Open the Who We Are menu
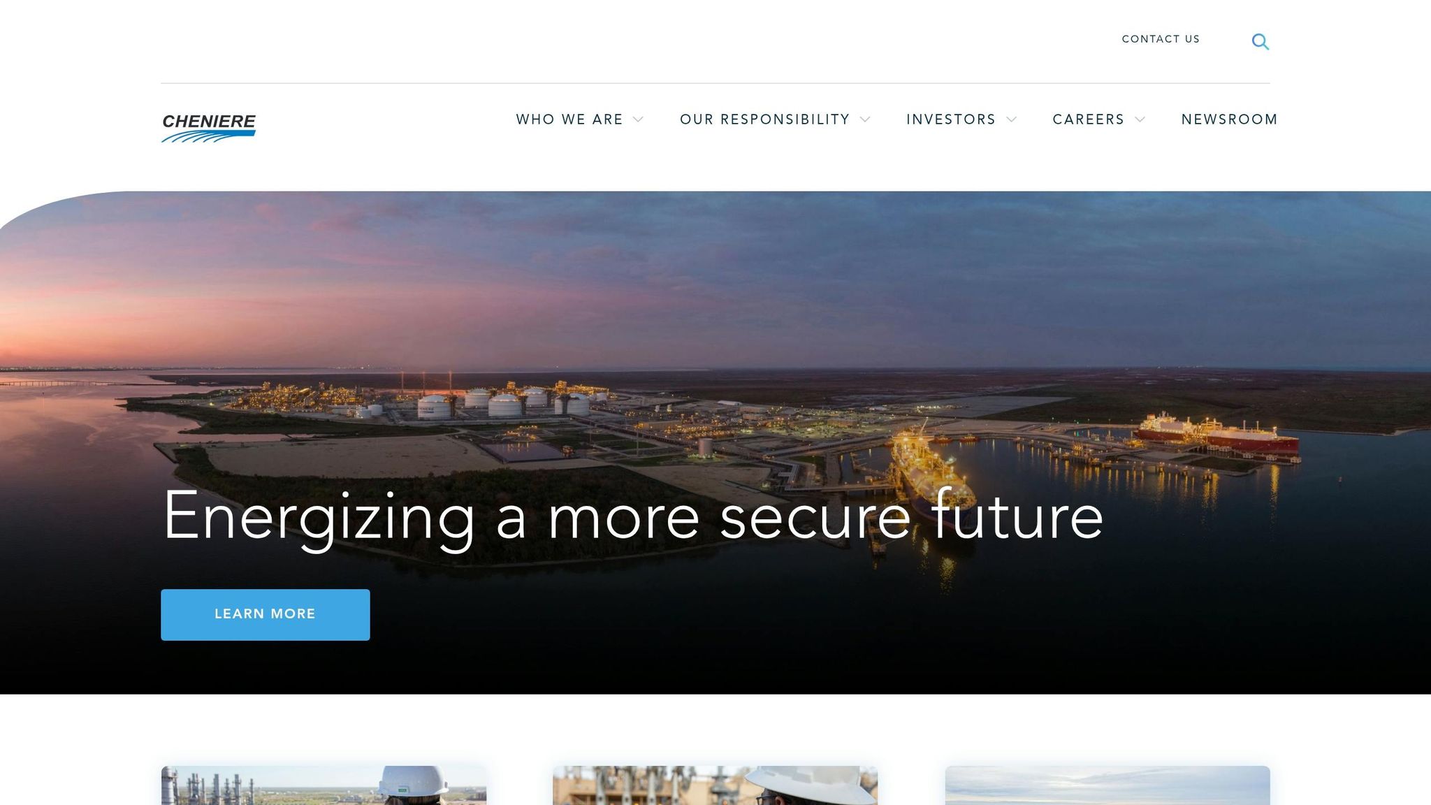The width and height of the screenshot is (1431, 805). coord(569,119)
